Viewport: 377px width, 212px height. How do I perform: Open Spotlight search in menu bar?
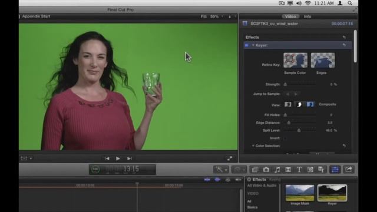click(x=350, y=3)
